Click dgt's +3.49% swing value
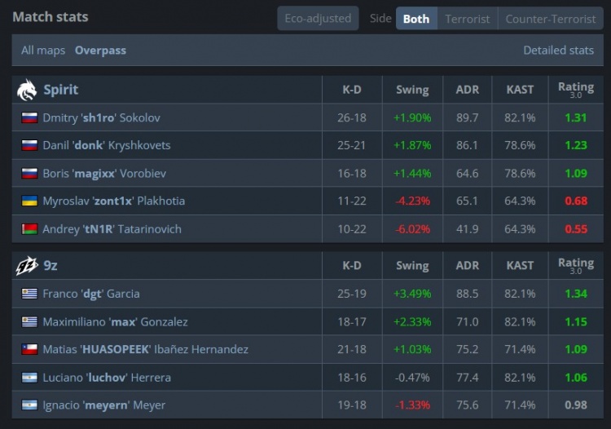This screenshot has width=611, height=429. click(412, 294)
